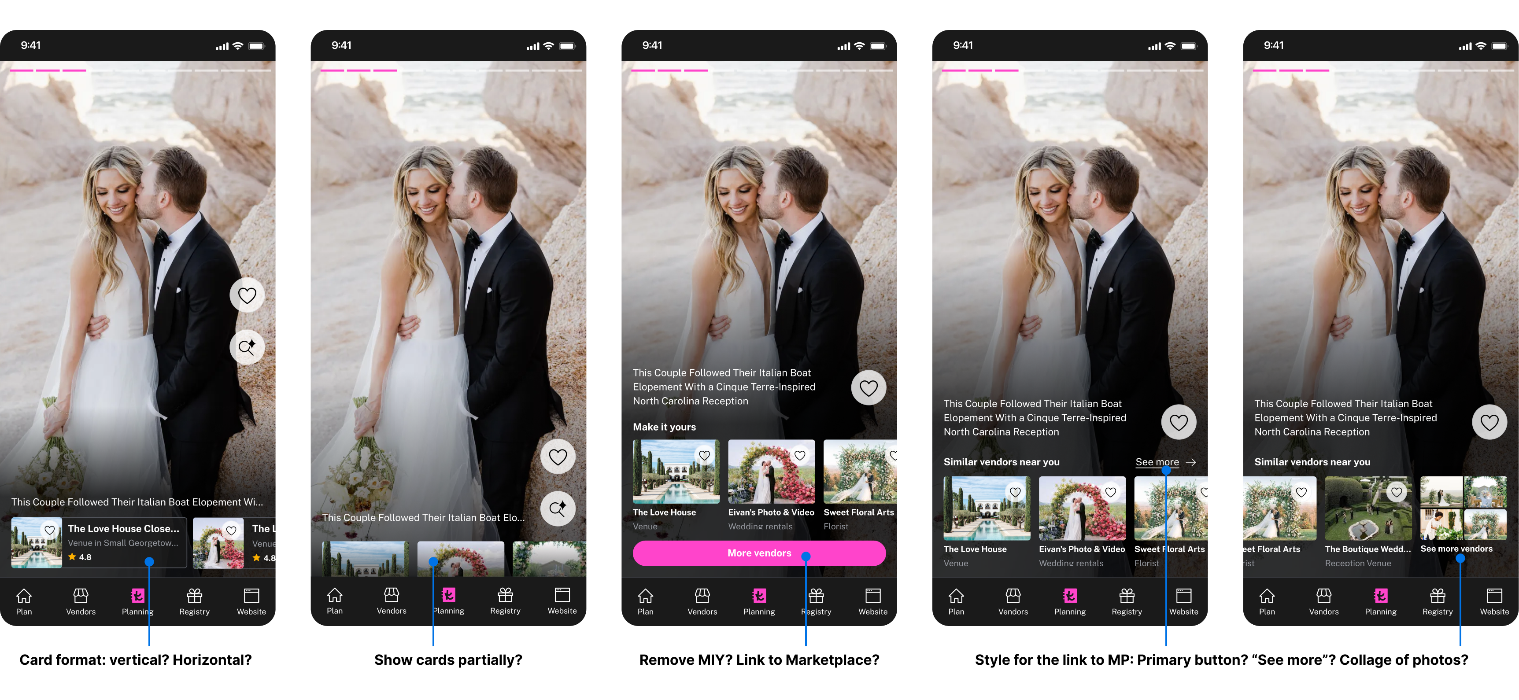Switch to Vendors tab on rightmost phone
The width and height of the screenshot is (1519, 700).
pyautogui.click(x=1323, y=596)
